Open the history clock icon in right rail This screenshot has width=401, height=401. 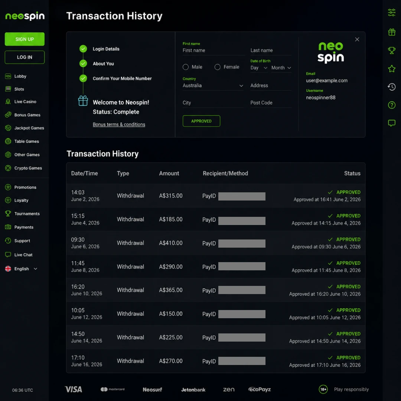pyautogui.click(x=392, y=87)
